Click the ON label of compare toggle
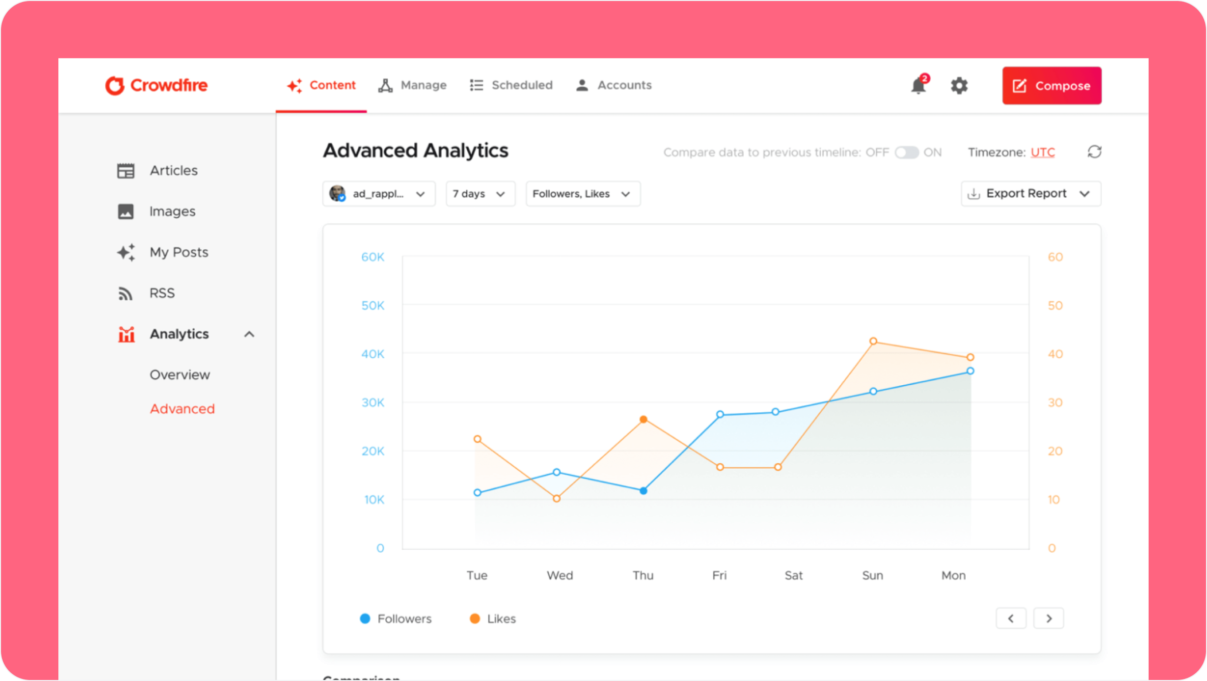The height and width of the screenshot is (681, 1207). pyautogui.click(x=932, y=152)
